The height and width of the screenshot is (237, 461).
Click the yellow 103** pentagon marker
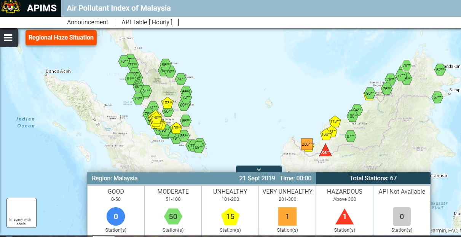pos(168,102)
